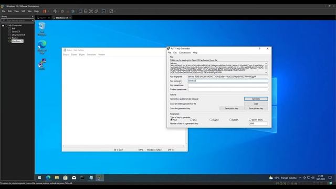Open VMware Edit menu

coord(9,11)
